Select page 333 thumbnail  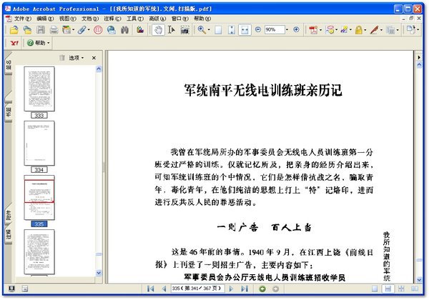(x=39, y=89)
